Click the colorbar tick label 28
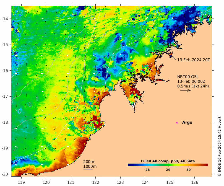 [148, 170]
